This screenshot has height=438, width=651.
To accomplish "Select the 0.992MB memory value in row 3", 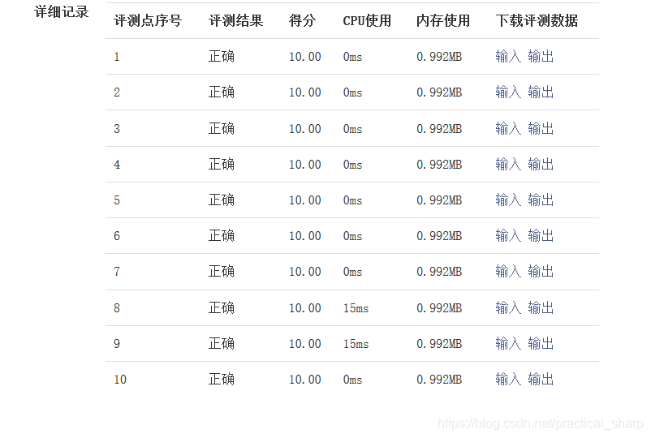I will coord(439,129).
